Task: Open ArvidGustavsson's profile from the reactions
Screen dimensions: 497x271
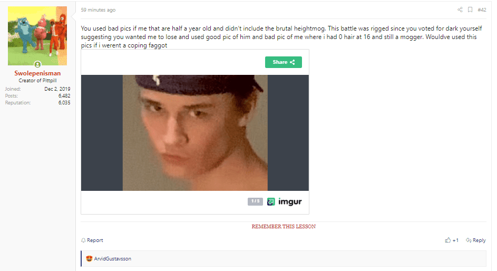Action: [112, 259]
